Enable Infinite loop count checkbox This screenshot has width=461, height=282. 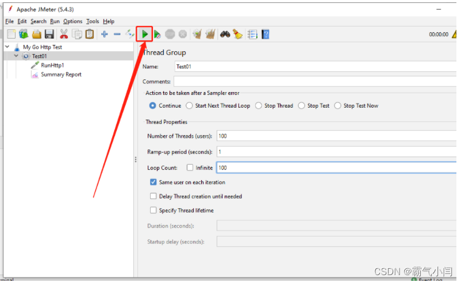[x=190, y=167]
